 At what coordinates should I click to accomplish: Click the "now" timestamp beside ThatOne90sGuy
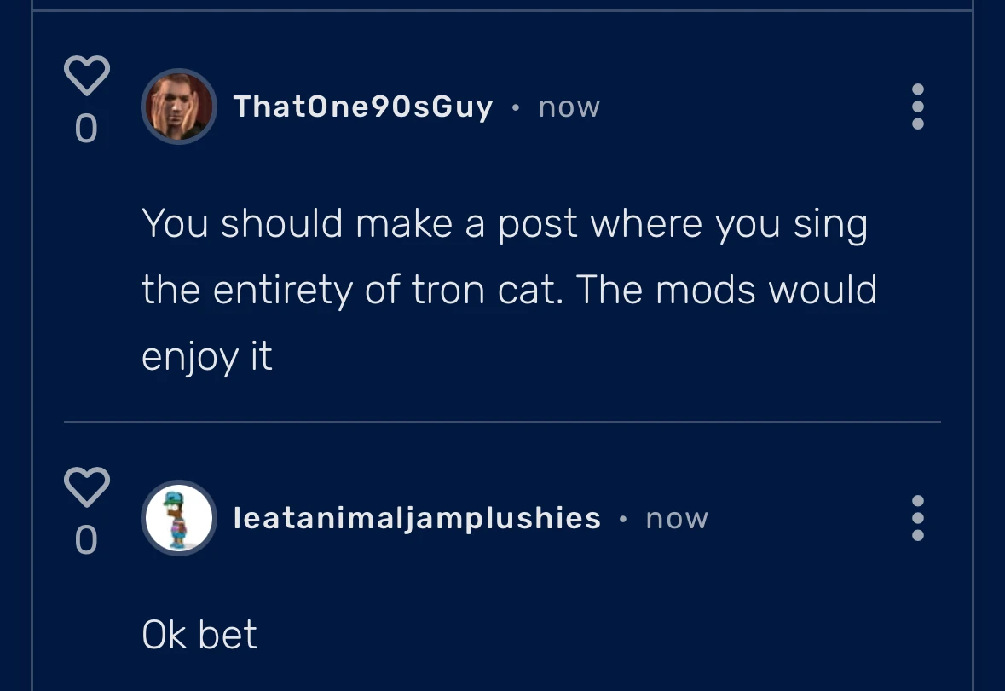pyautogui.click(x=569, y=107)
